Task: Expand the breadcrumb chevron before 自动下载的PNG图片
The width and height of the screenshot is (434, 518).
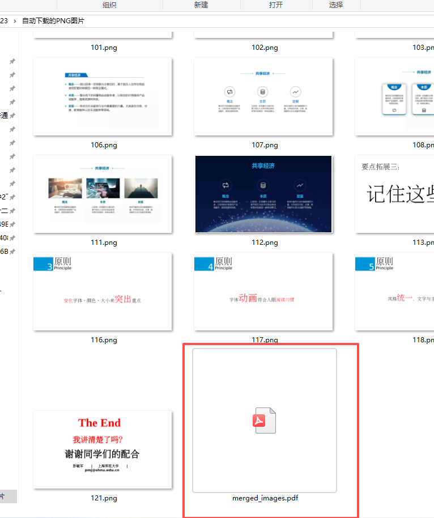Action: coord(15,21)
